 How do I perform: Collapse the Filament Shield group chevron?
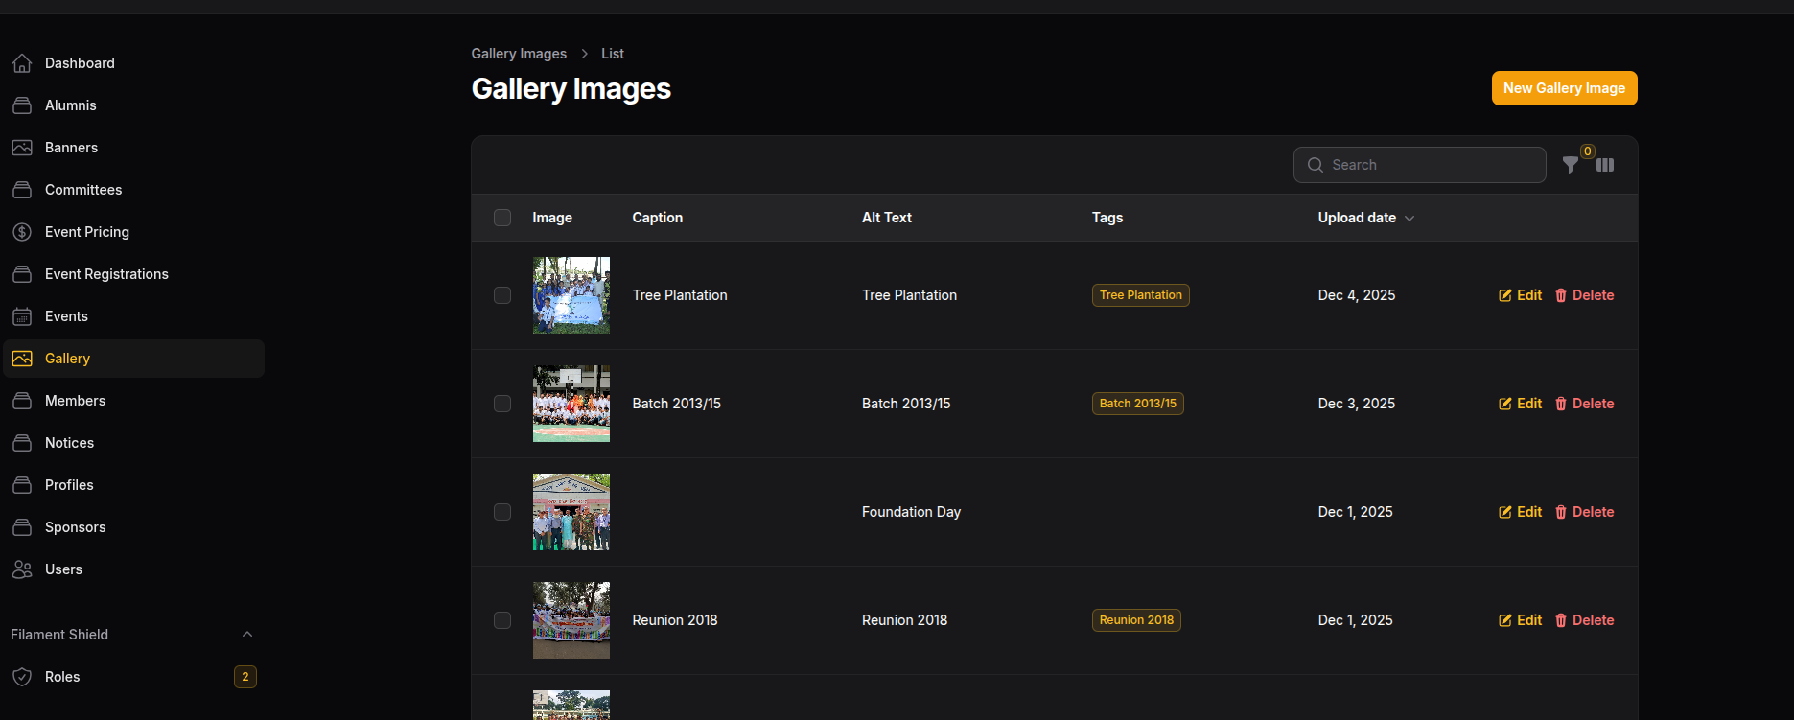pos(247,635)
